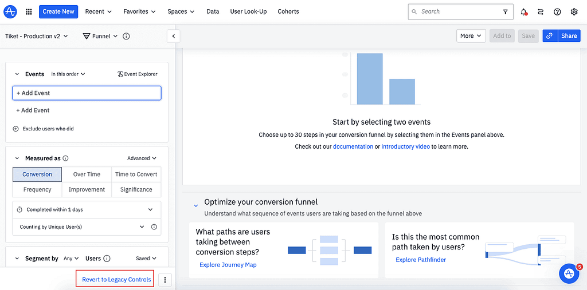The image size is (587, 290).
Task: Click Revert to Legacy Controls
Action: point(116,280)
